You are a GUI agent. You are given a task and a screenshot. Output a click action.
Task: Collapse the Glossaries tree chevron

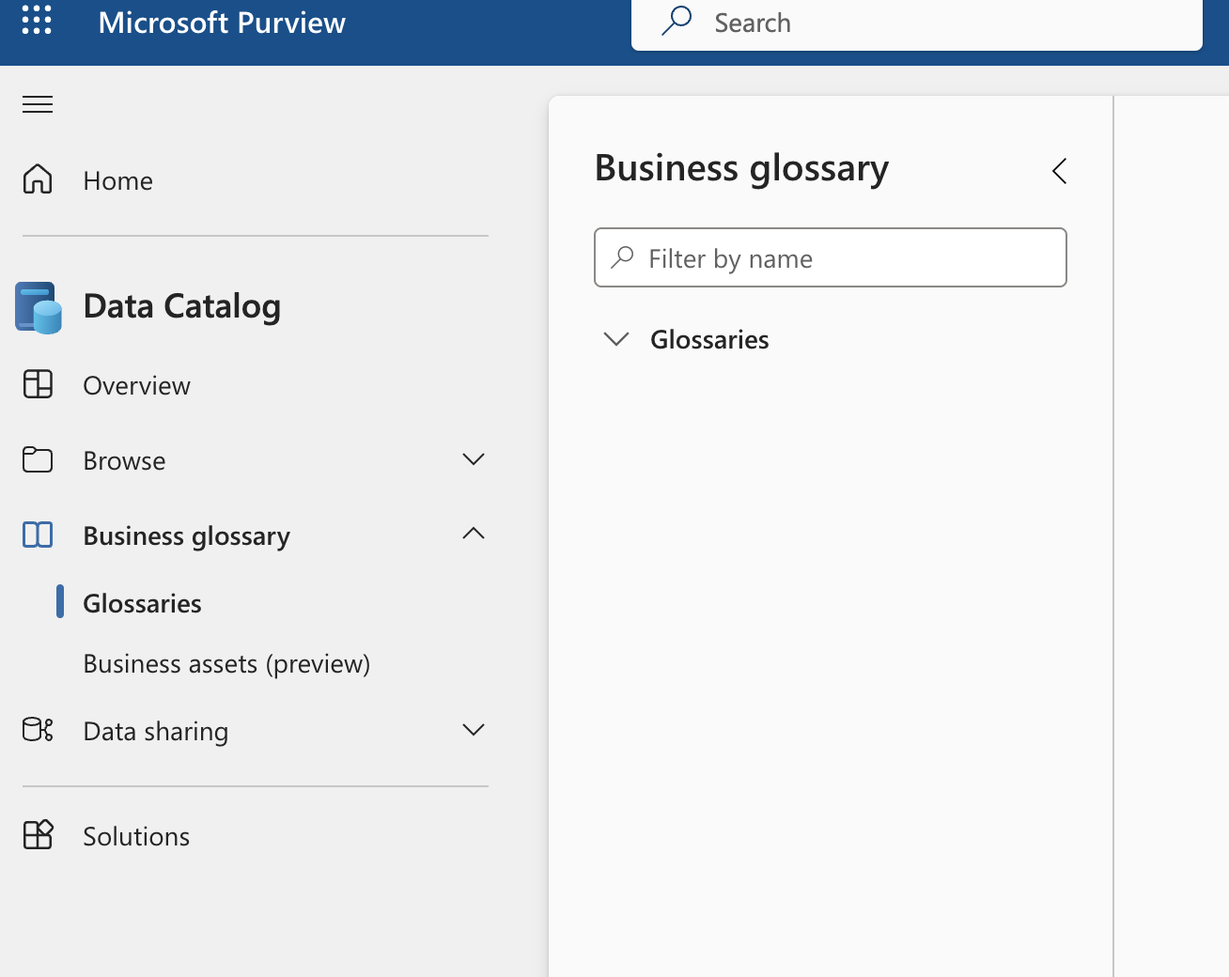616,339
